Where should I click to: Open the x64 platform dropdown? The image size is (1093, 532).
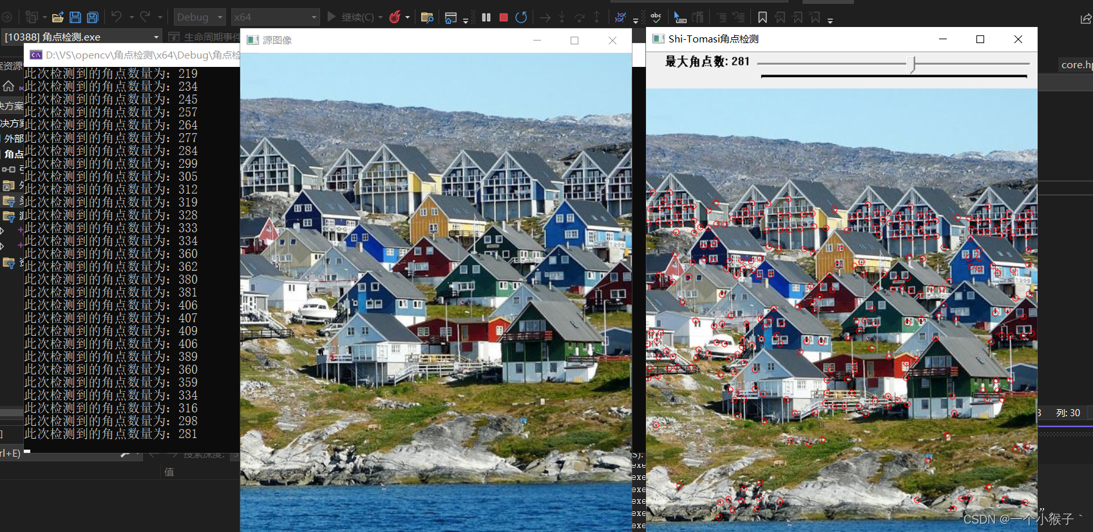coord(275,17)
